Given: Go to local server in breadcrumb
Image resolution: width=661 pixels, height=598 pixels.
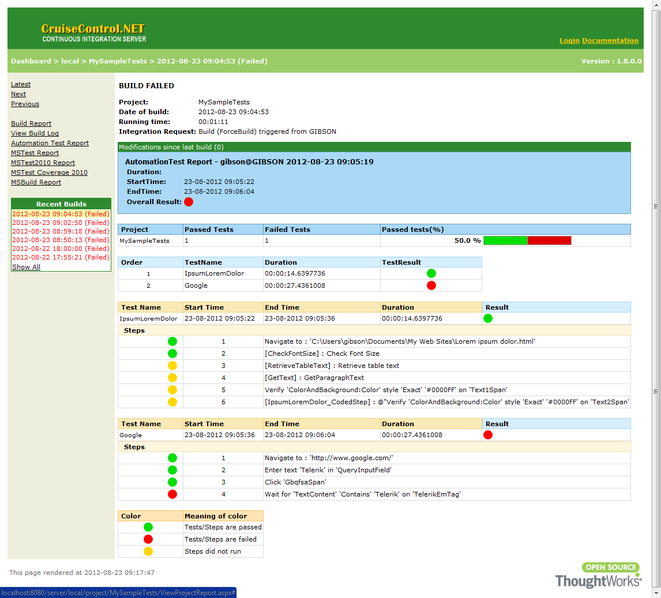Looking at the screenshot, I should pos(70,61).
